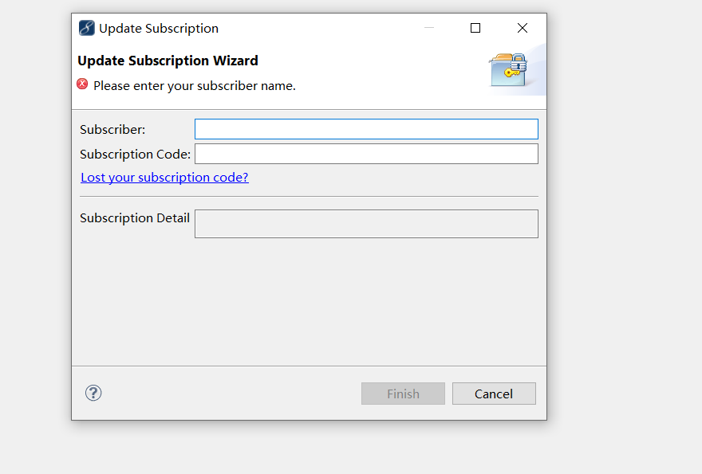Click into the Subscription Code field
The image size is (702, 474).
click(x=366, y=154)
